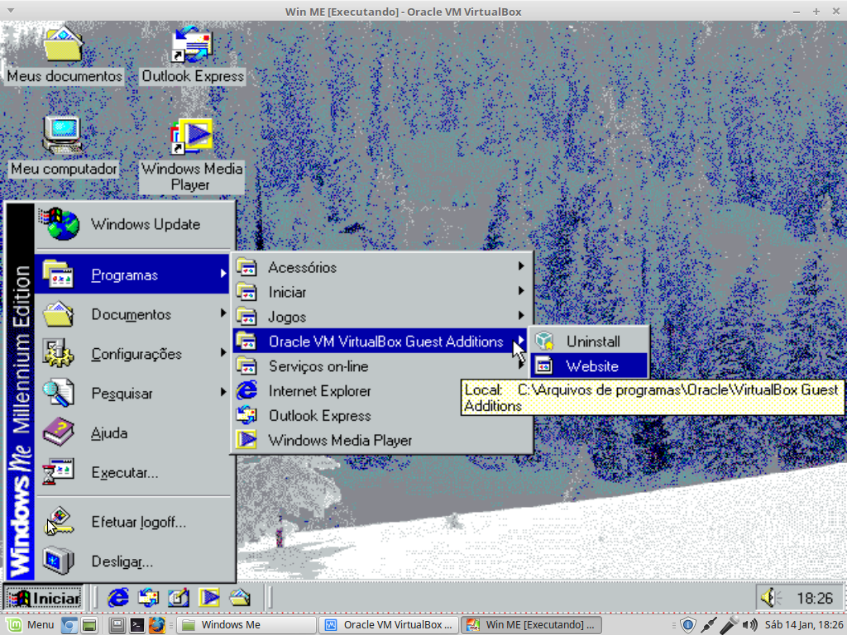Click the host speaker volume icon
847x635 pixels.
749,625
